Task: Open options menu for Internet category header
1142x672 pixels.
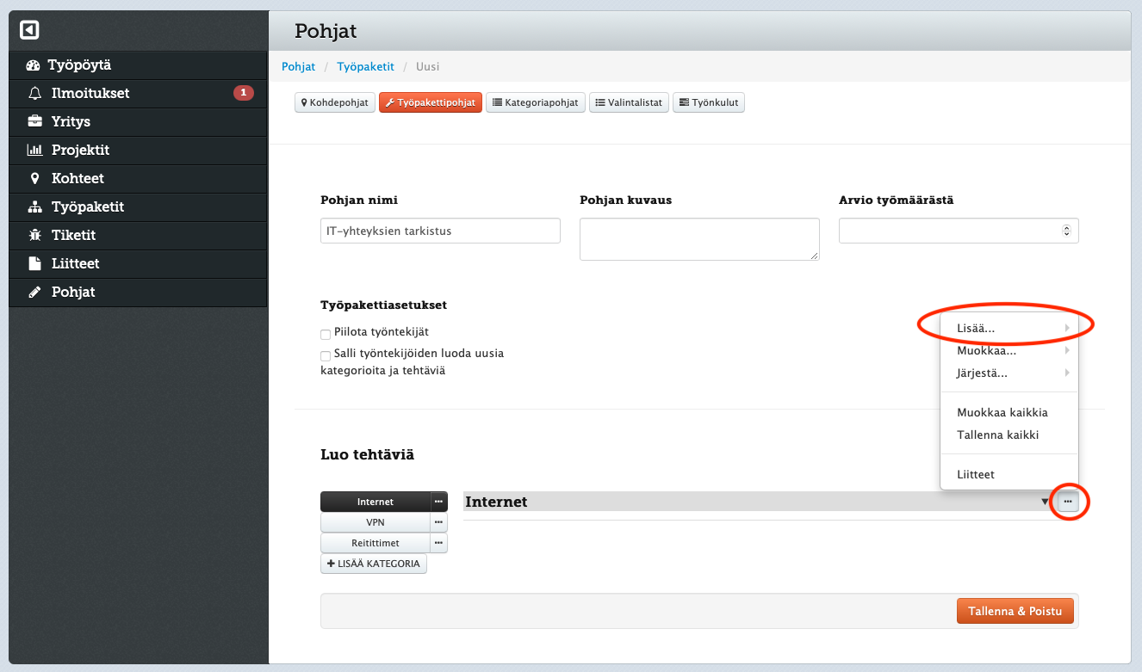Action: (x=1068, y=502)
